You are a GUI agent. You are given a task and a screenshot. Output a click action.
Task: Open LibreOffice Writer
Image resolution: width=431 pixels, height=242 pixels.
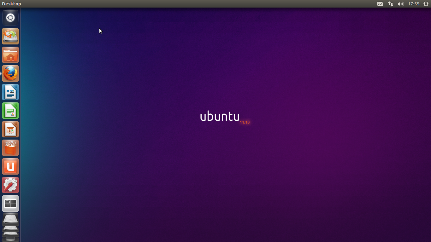point(10,92)
